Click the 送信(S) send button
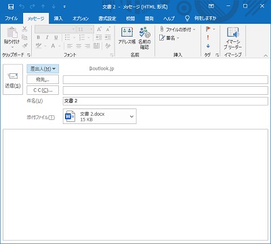The height and width of the screenshot is (244, 271). [x=13, y=79]
